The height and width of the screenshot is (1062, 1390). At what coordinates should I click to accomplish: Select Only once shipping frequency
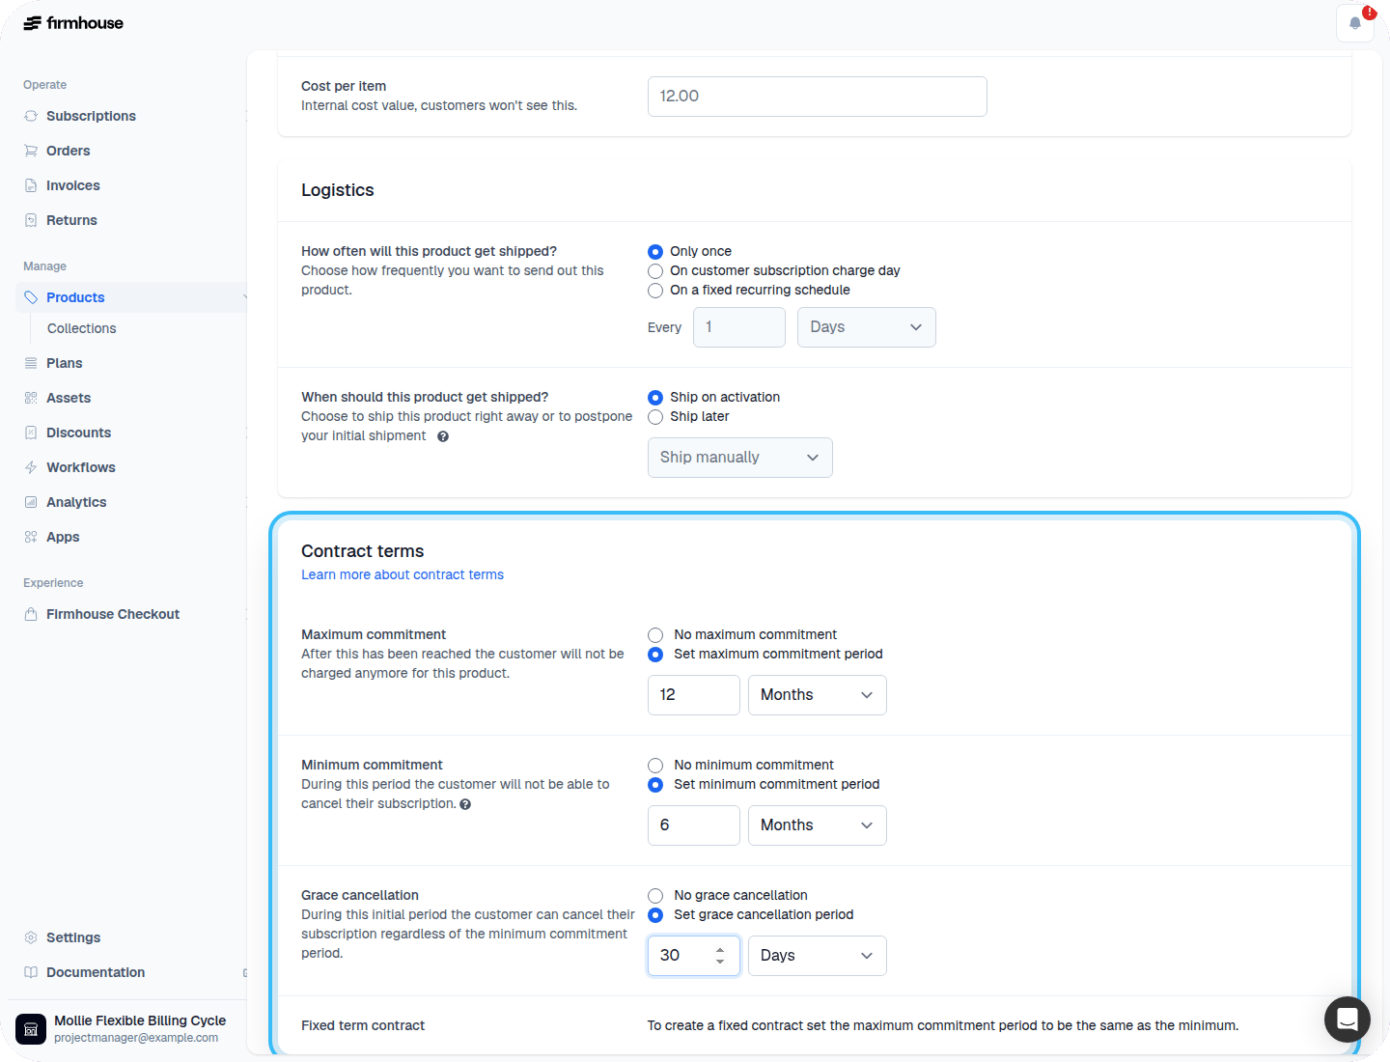(655, 252)
